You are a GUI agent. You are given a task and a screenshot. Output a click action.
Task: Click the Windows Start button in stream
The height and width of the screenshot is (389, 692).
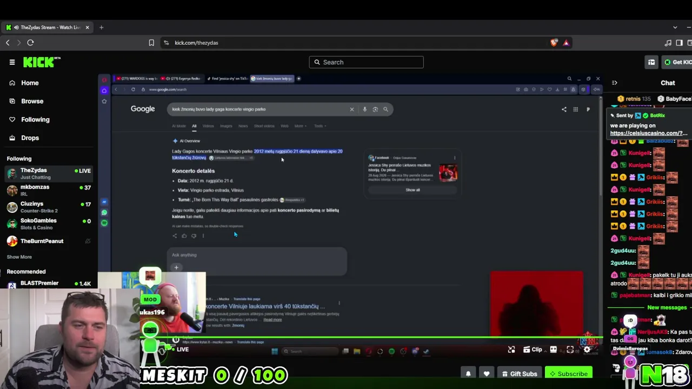click(x=275, y=351)
